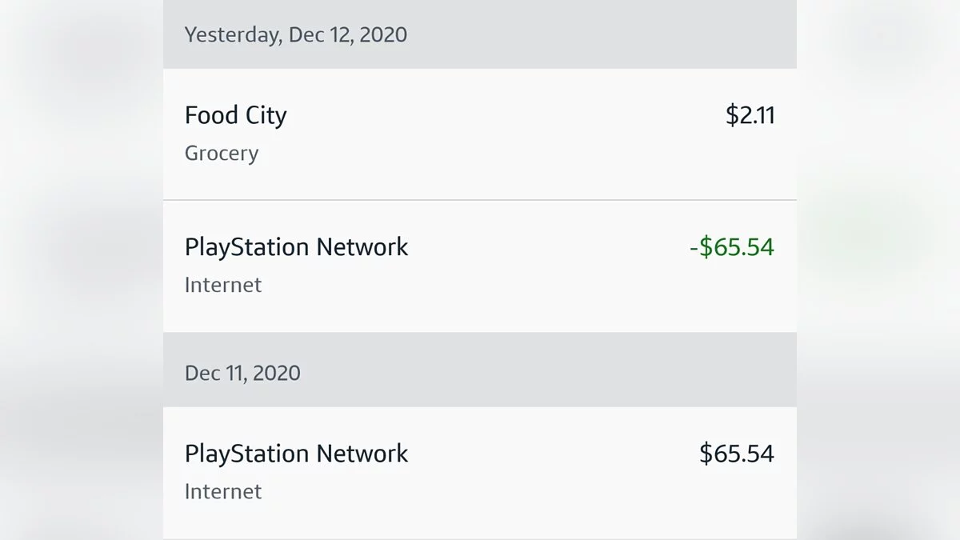Open PlayStation Network refund name from Dec 12
The image size is (960, 540).
[296, 247]
